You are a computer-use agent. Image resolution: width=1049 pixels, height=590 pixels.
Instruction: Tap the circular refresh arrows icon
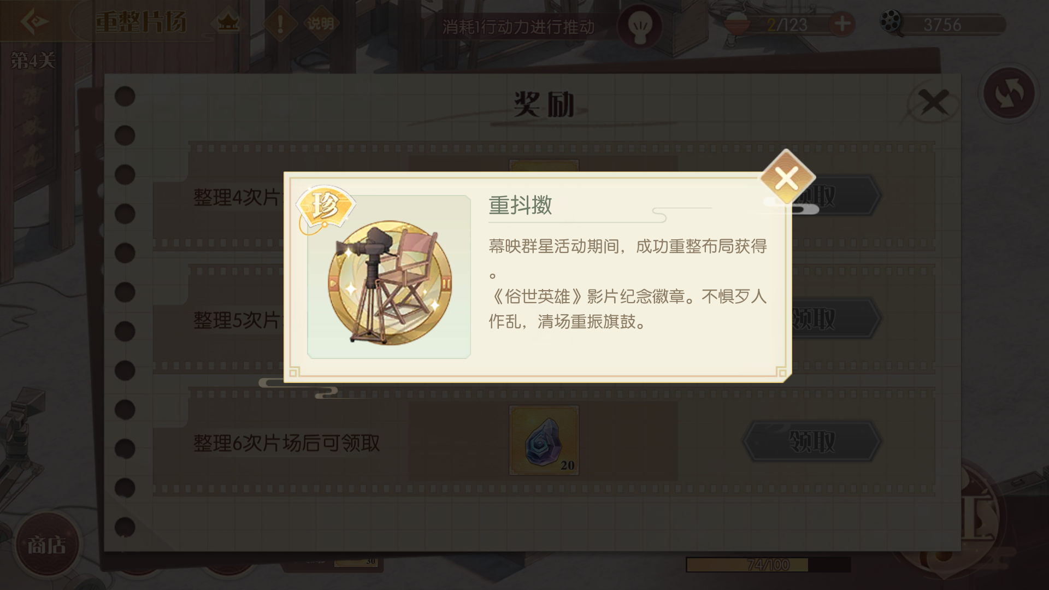(1009, 93)
